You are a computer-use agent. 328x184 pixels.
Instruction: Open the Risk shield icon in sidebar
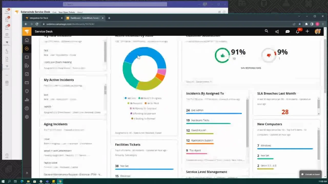(x=27, y=91)
